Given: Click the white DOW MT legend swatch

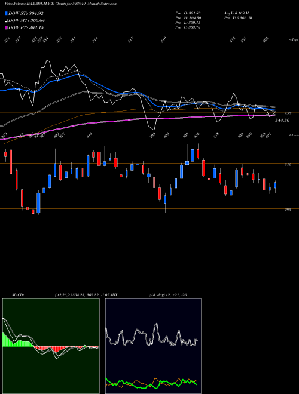Looking at the screenshot, I should point(6,20).
